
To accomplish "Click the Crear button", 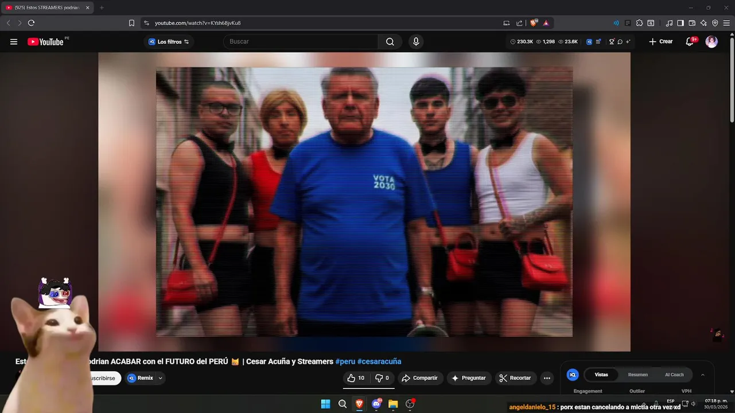I will click(661, 41).
